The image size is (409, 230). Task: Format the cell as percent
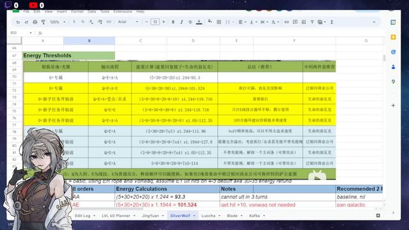tap(82, 22)
